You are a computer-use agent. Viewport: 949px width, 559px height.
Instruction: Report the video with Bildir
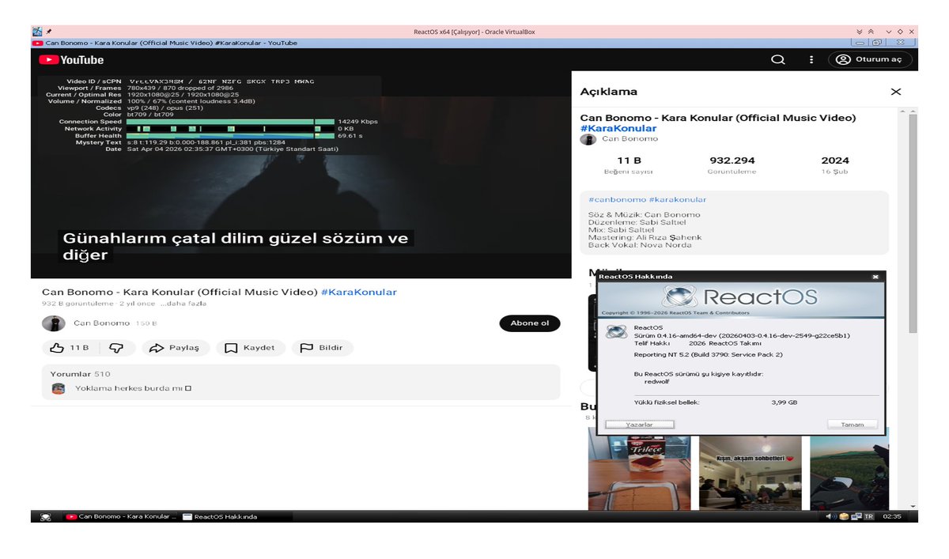tap(322, 348)
